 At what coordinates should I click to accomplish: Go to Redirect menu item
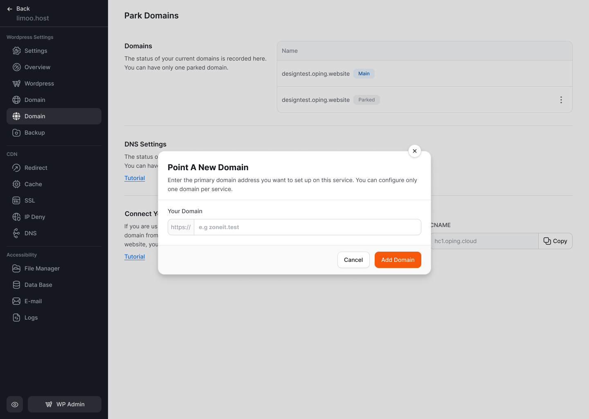pyautogui.click(x=54, y=168)
